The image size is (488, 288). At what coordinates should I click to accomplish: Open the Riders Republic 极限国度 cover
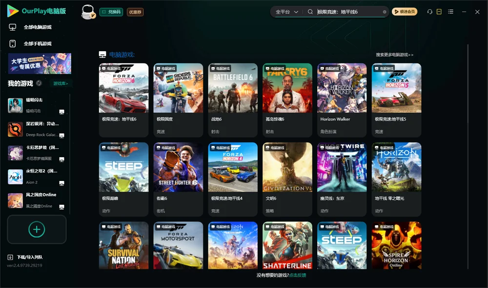tap(178, 88)
